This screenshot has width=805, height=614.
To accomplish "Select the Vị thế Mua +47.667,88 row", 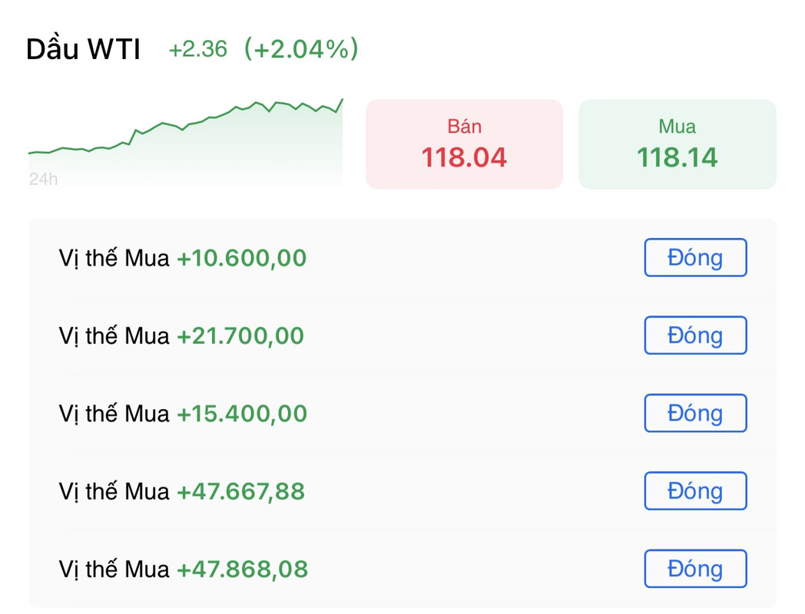I will pos(402,491).
